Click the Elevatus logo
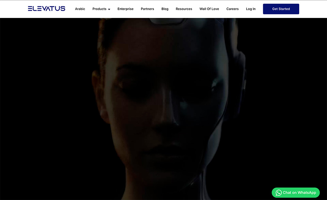The width and height of the screenshot is (327, 200). pos(46,8)
